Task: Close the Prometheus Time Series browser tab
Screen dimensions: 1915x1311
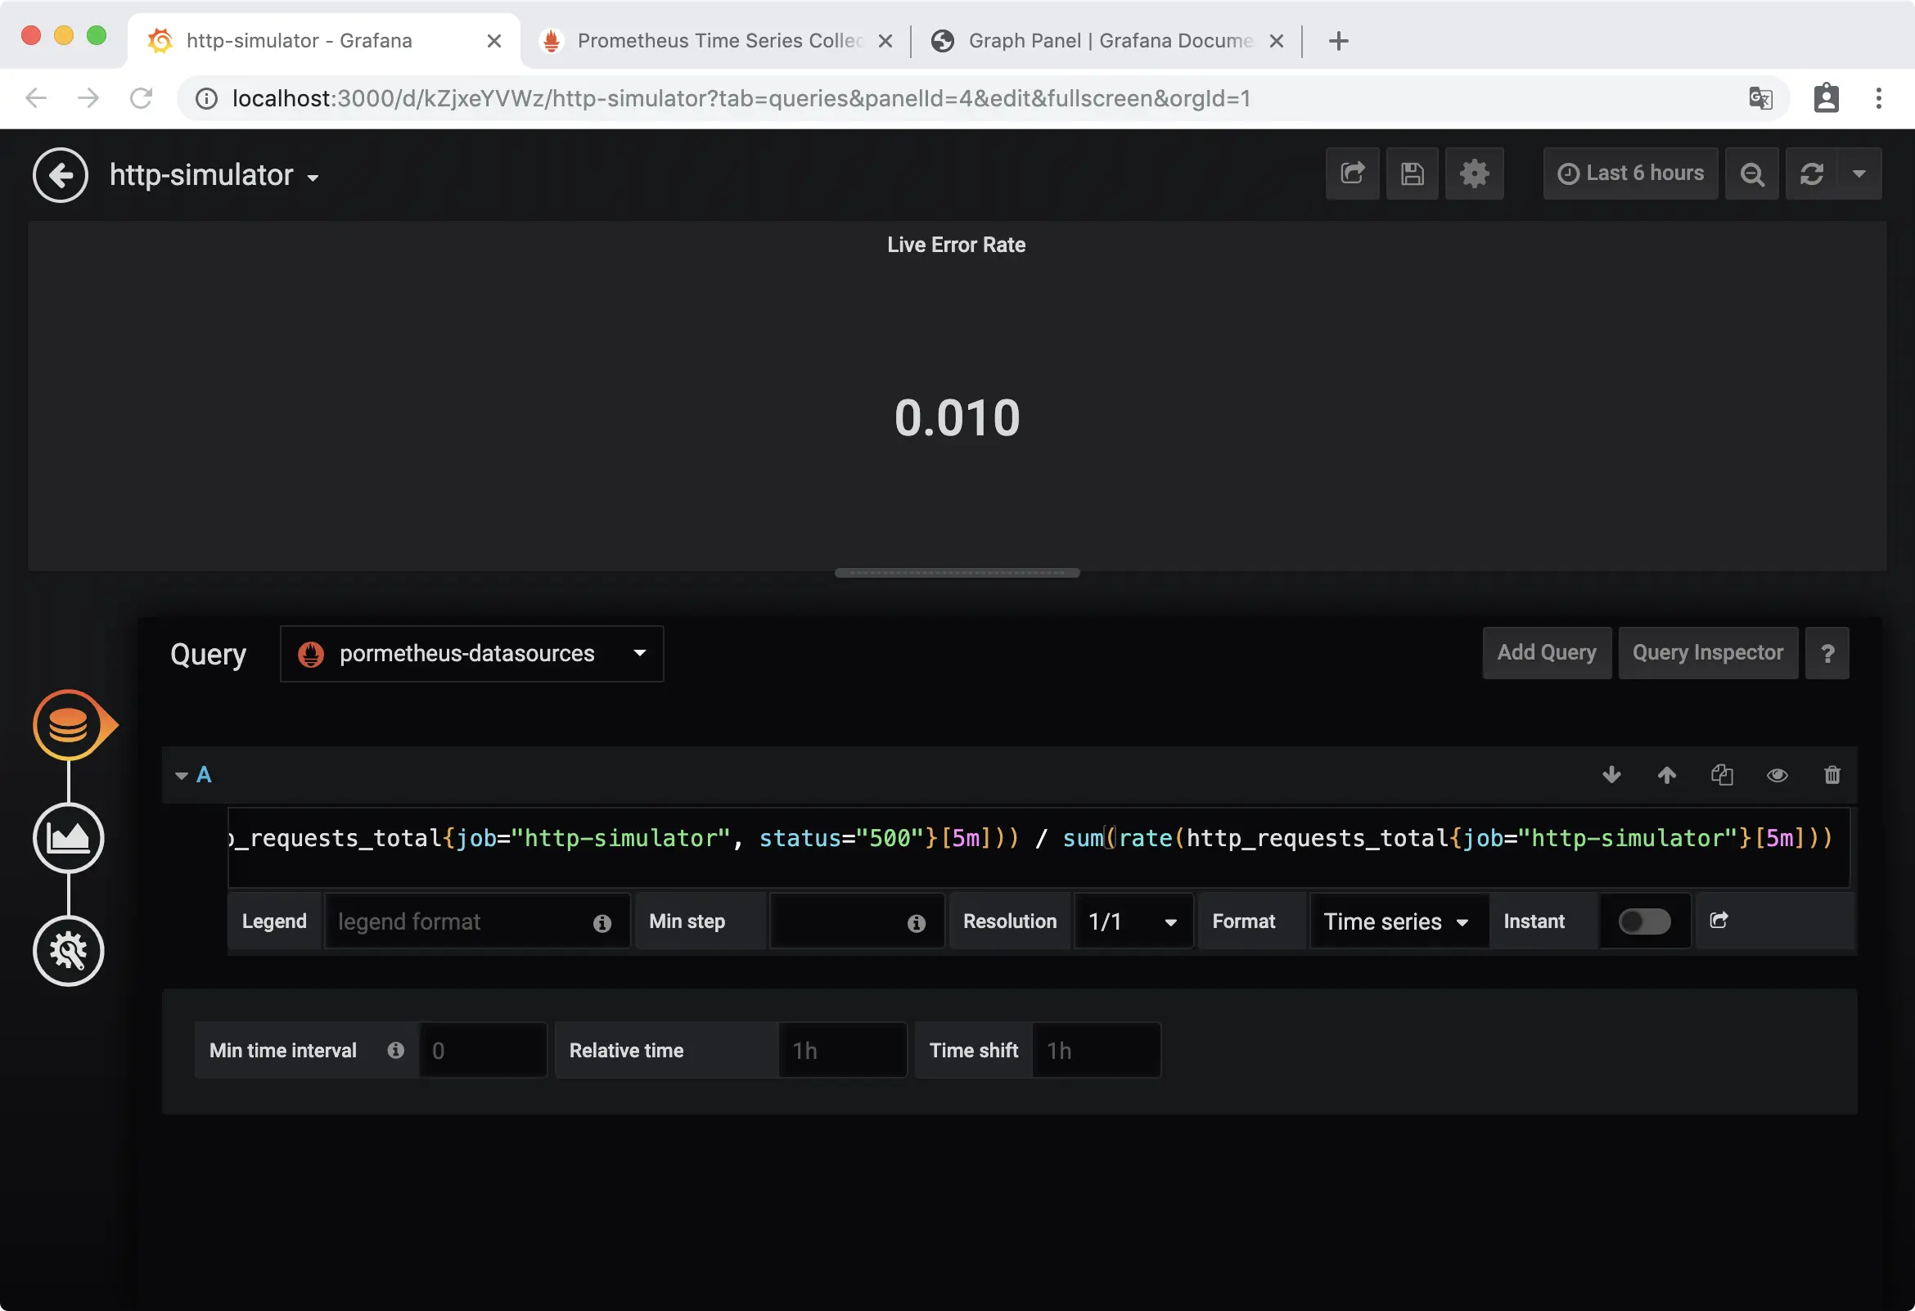Action: pyautogui.click(x=885, y=40)
